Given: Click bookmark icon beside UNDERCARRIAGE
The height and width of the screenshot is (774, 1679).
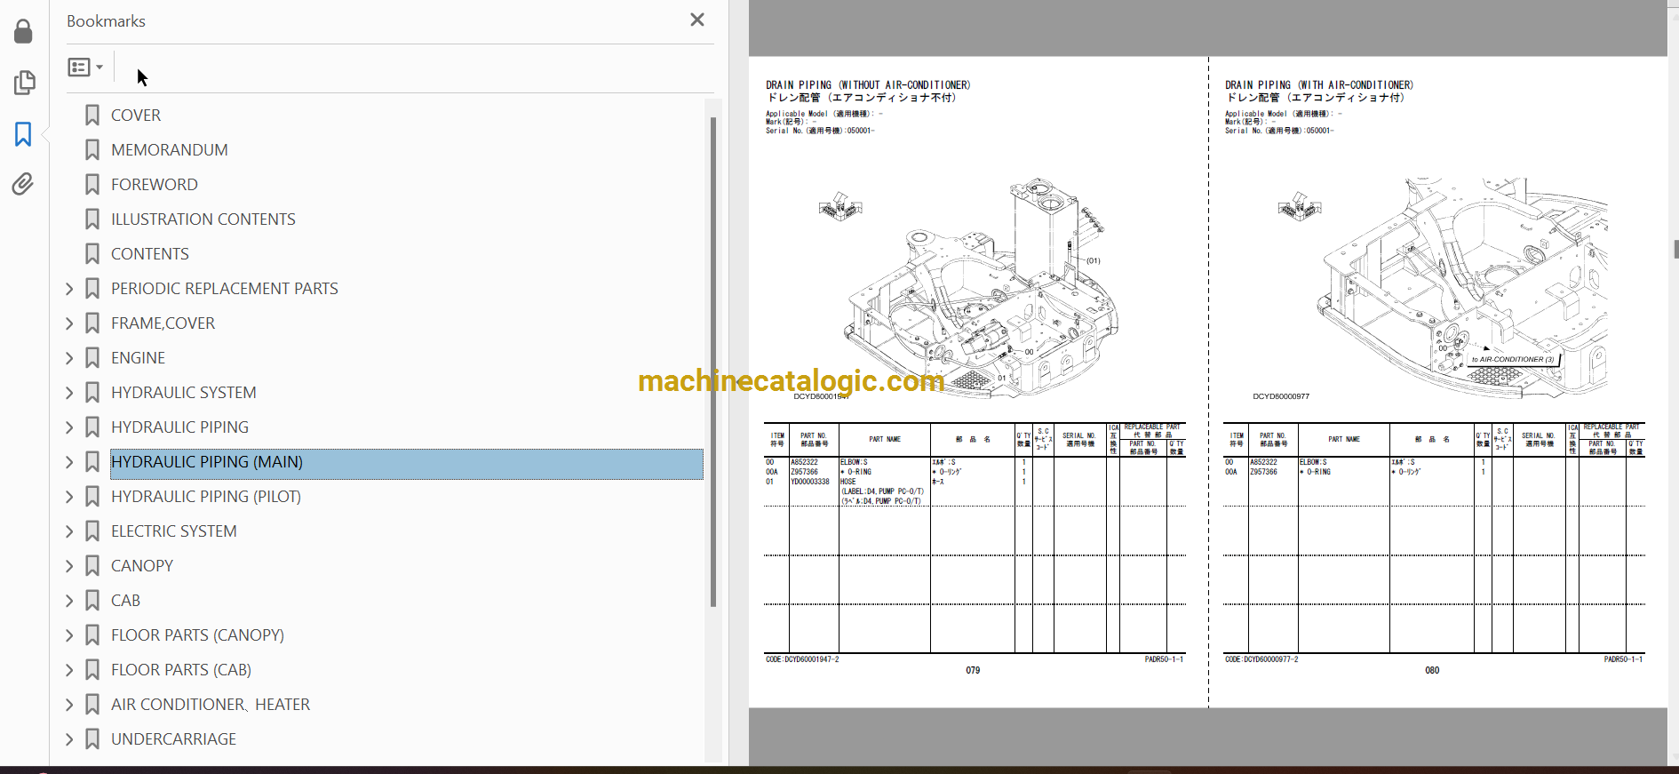Looking at the screenshot, I should (x=92, y=739).
